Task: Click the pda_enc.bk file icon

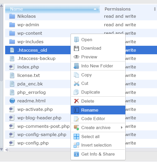Action: coord(12,84)
